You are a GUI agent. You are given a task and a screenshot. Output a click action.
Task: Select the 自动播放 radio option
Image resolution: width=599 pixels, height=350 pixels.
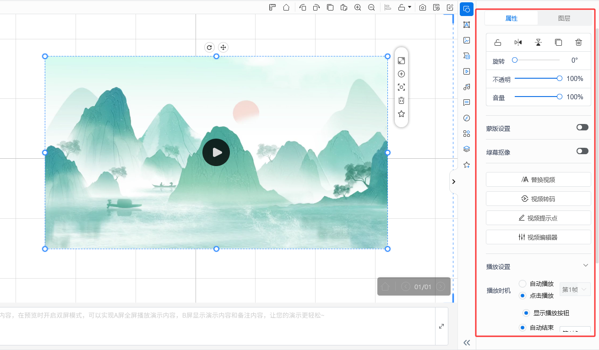pos(523,284)
